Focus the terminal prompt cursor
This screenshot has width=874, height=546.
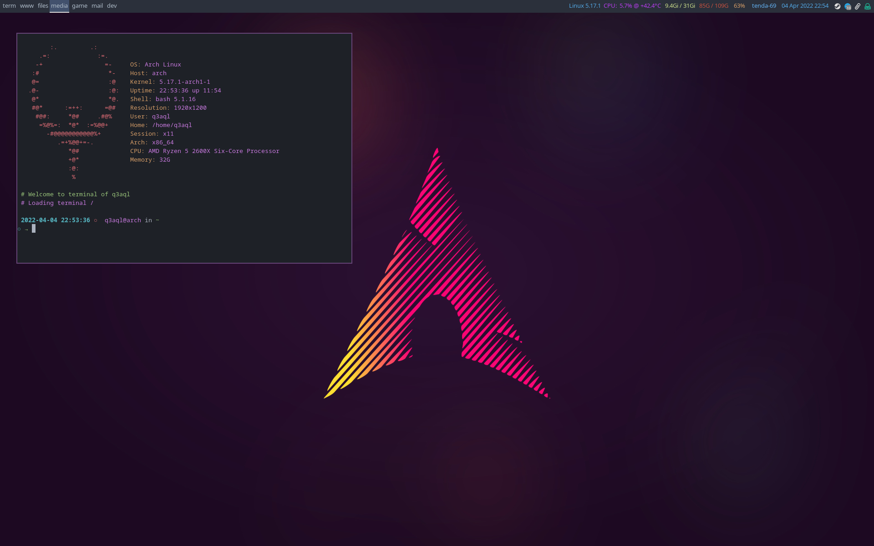(x=34, y=229)
